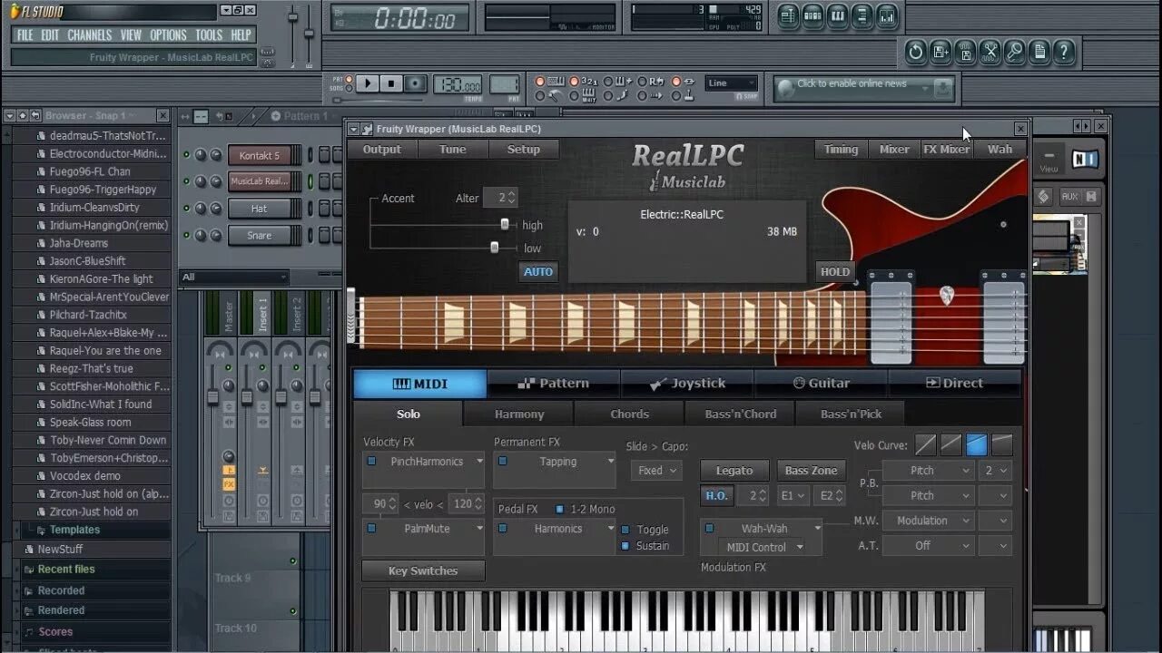Click the Render as audio file icon
Image resolution: width=1162 pixels, height=653 pixels.
pyautogui.click(x=965, y=52)
